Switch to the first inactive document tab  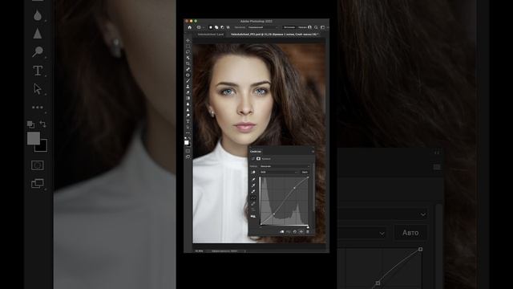(210, 35)
